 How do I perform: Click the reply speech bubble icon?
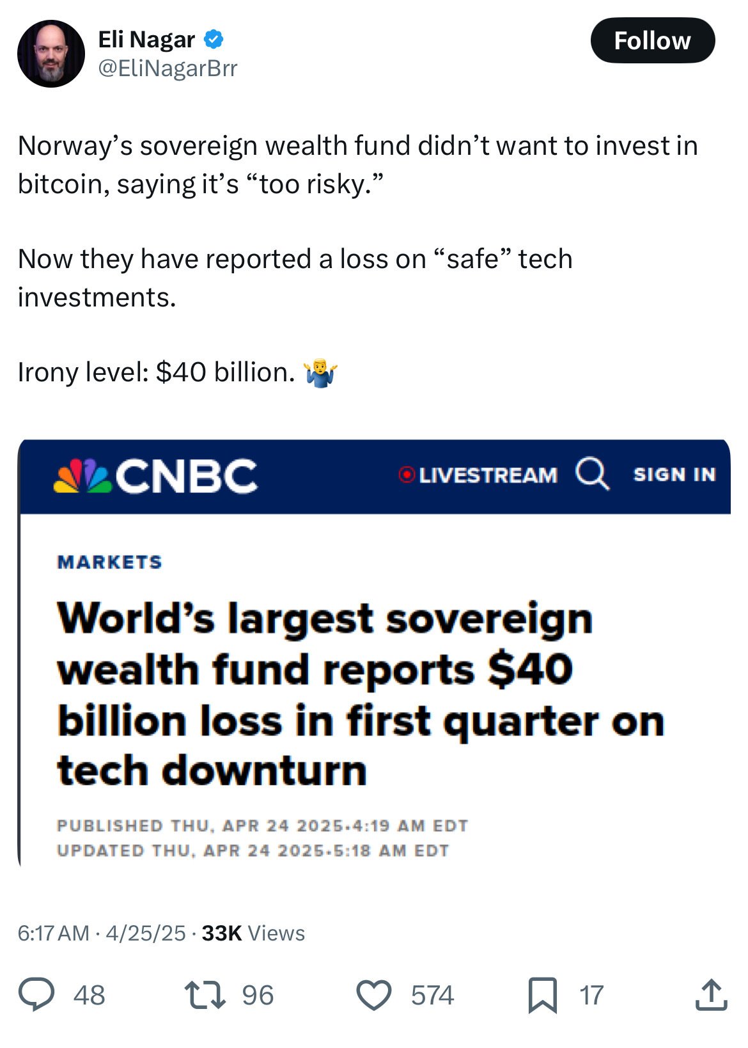click(36, 995)
